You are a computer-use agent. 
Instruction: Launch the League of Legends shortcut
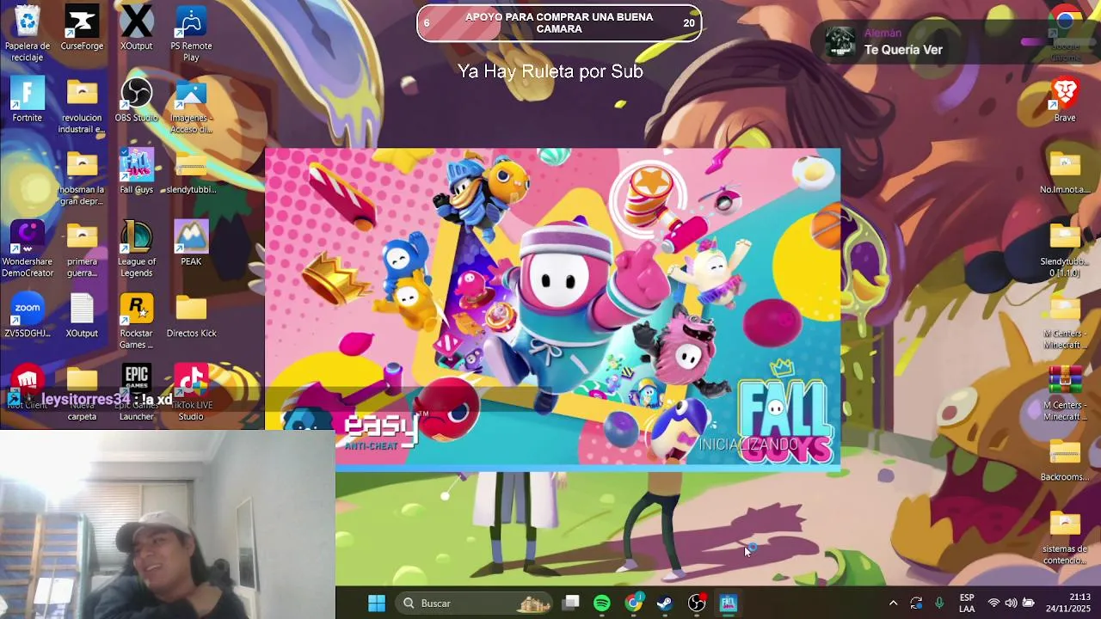tap(136, 250)
